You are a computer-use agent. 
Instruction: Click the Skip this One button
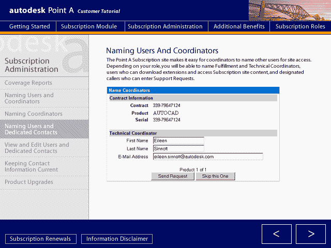coord(215,176)
